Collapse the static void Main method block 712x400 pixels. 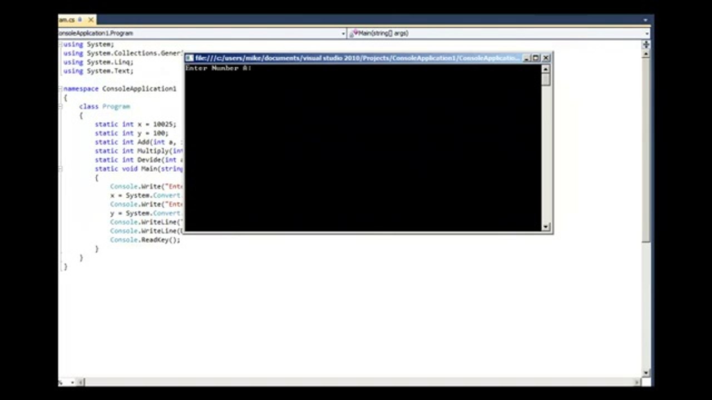(61, 169)
